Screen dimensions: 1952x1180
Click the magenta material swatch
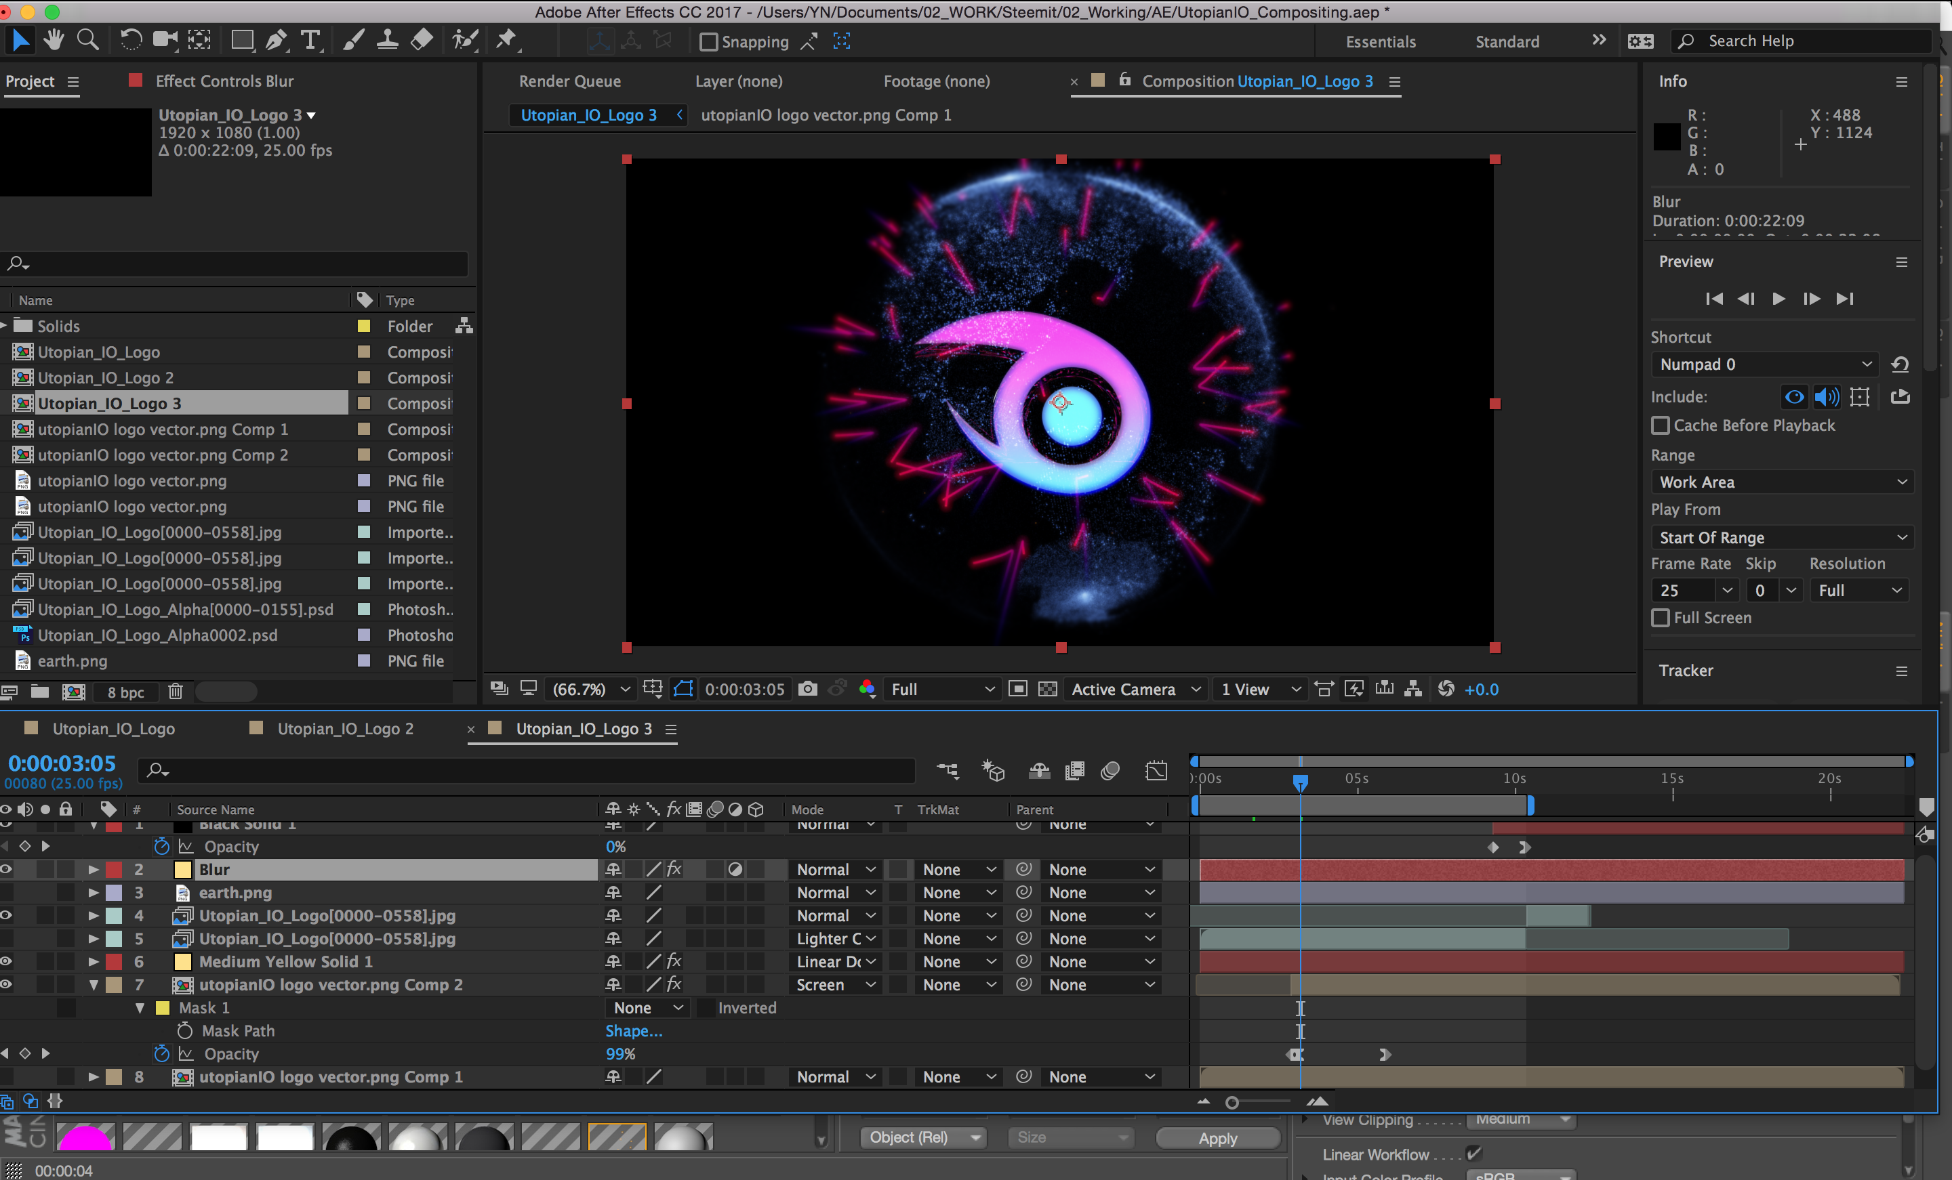click(x=85, y=1137)
